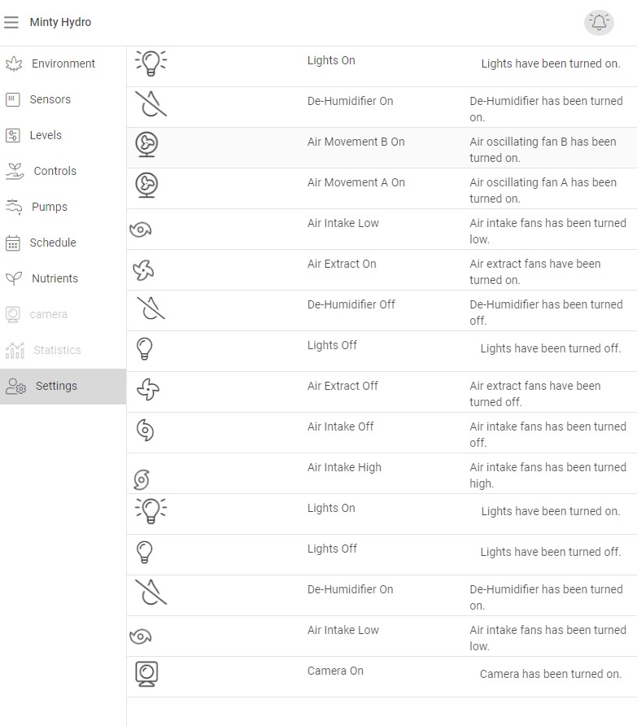The width and height of the screenshot is (637, 726).
Task: Select the Camera On event row text
Action: 335,671
